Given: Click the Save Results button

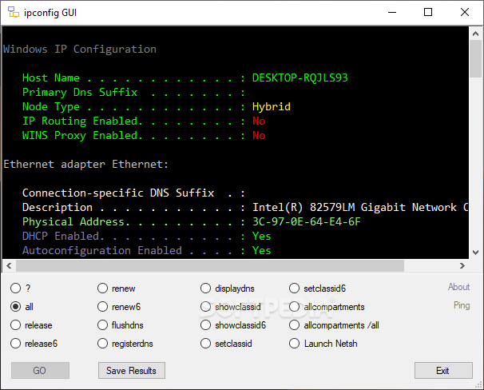Looking at the screenshot, I should point(132,370).
